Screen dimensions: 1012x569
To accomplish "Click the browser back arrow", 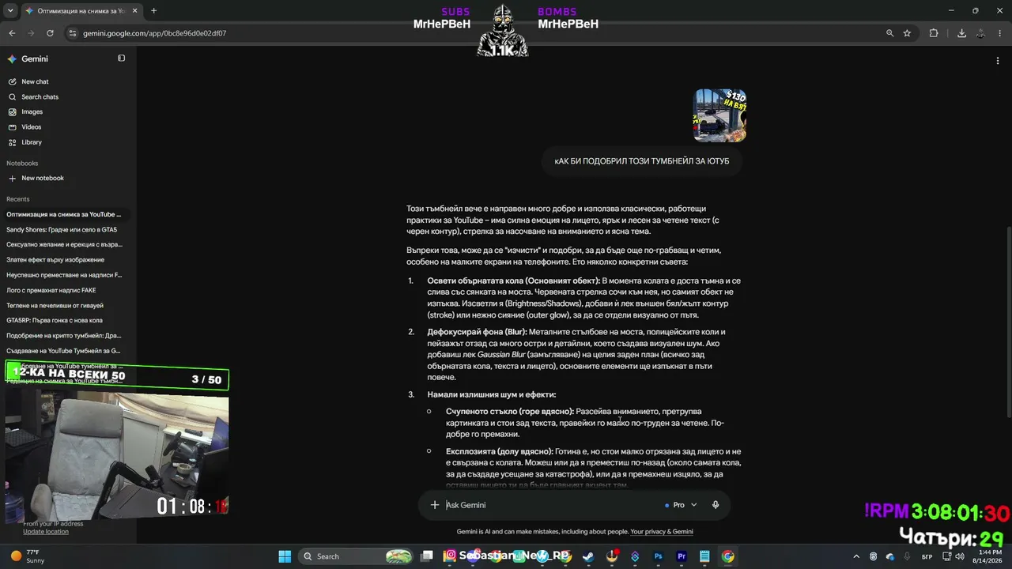I will 12,33.
